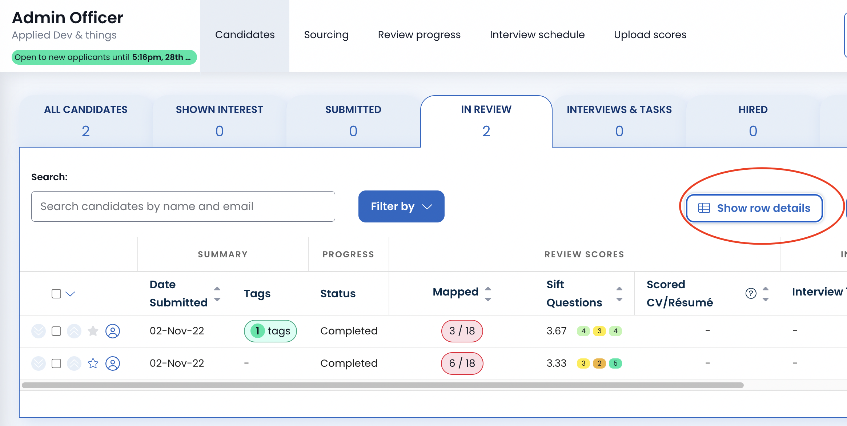Click the candidate search input field
The width and height of the screenshot is (847, 426).
tap(183, 206)
